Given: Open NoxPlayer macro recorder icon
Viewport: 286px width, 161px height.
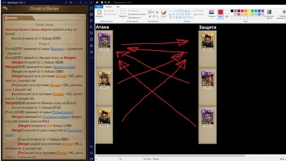Looking at the screenshot, I should point(91,39).
